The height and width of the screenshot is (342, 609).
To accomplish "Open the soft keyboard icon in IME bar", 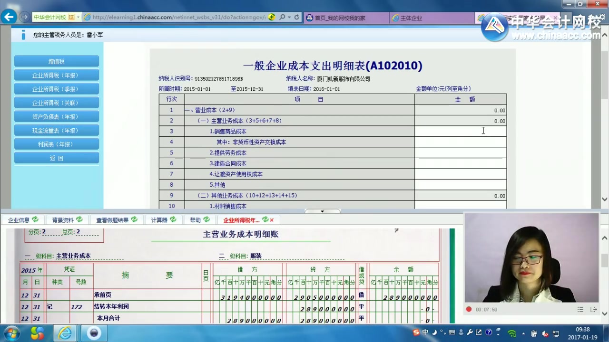I will pos(452,332).
